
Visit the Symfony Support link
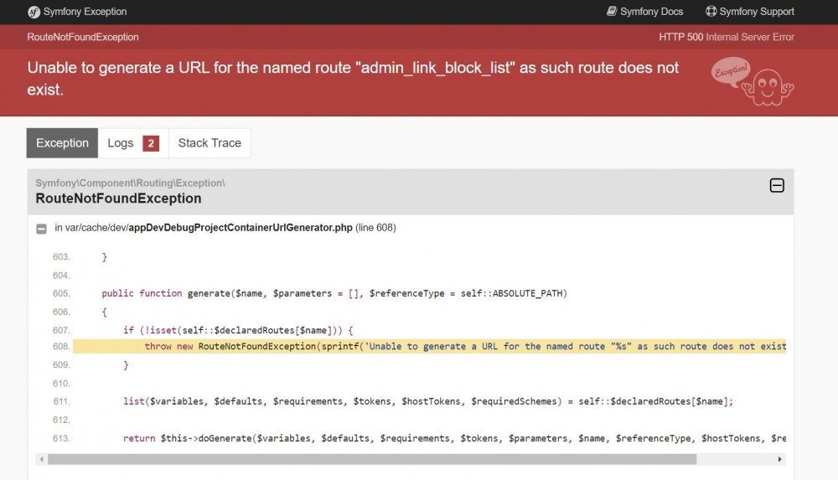[x=757, y=12]
